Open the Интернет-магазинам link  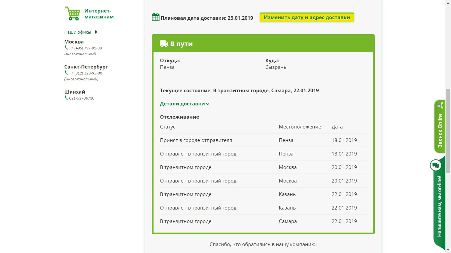(x=99, y=14)
